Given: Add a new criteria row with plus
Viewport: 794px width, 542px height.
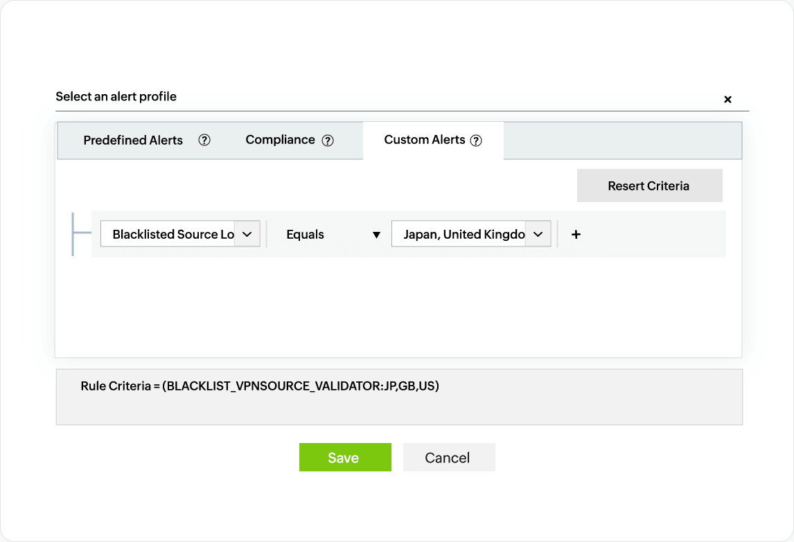Looking at the screenshot, I should [x=576, y=235].
